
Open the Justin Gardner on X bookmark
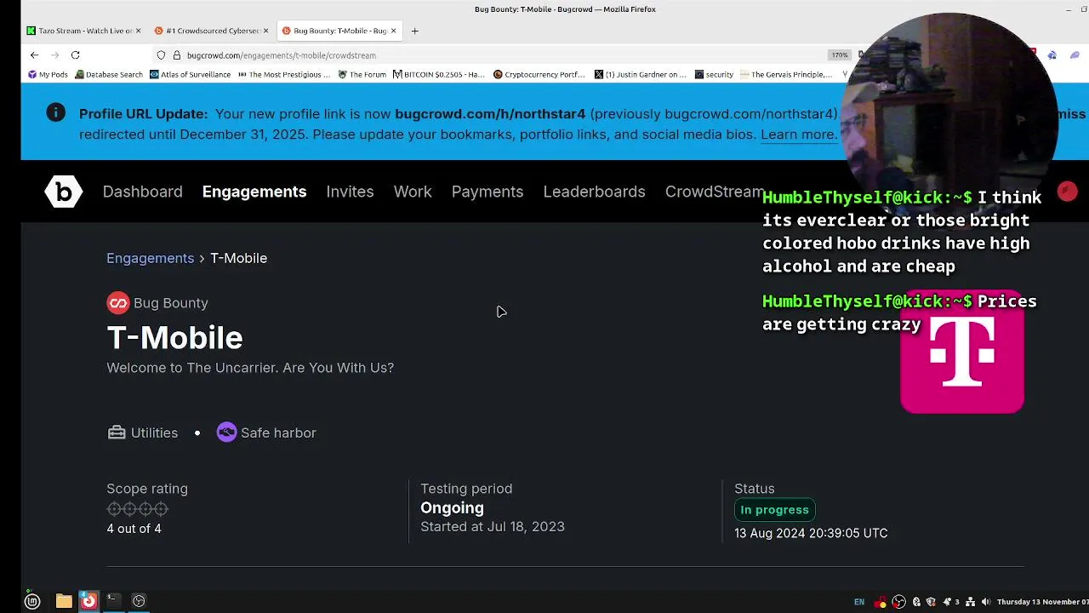point(641,75)
